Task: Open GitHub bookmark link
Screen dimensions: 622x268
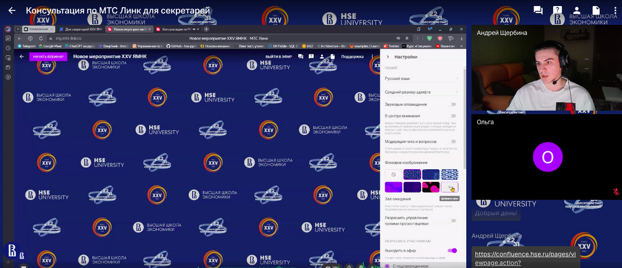Action: tap(181, 46)
